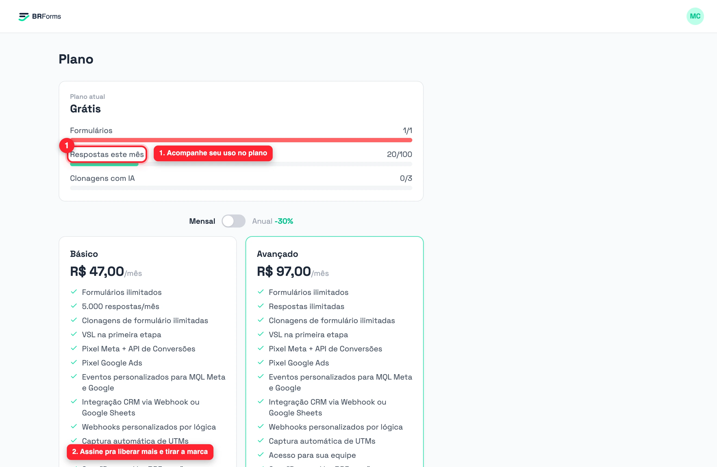Click the Básico plan title
Screen dimensions: 717x467
tap(84, 254)
